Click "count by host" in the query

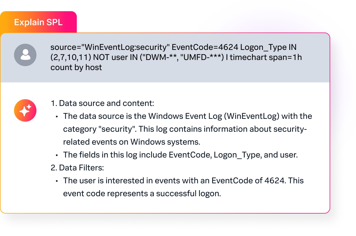[76, 67]
